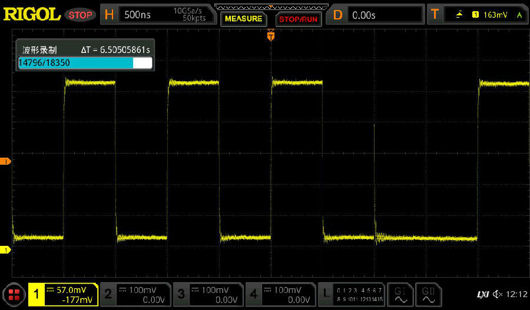Click the trigger sweep mode A indicator
530x310 pixels.
[x=519, y=15]
